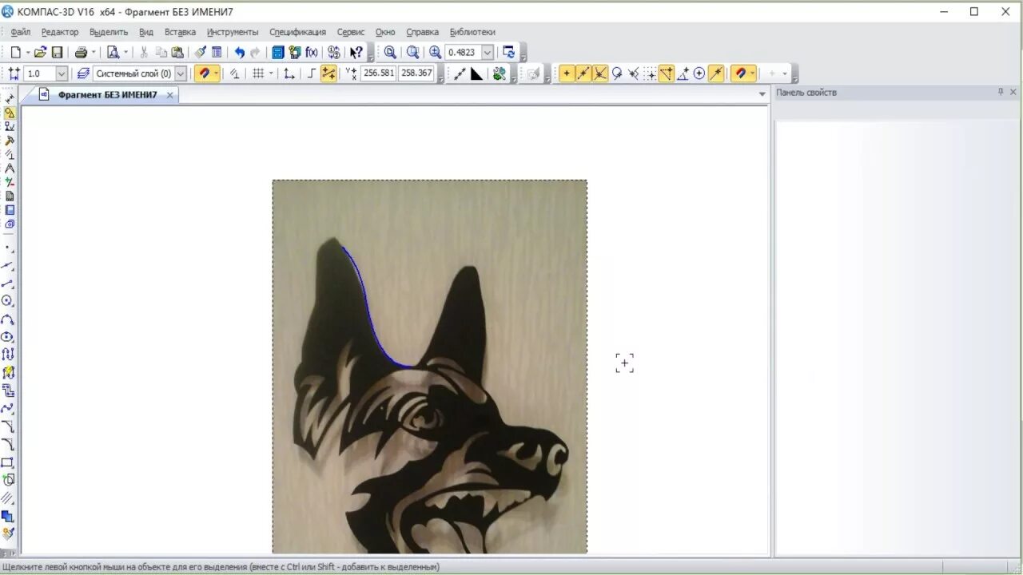Viewport: 1023px width, 575px height.
Task: Open the Инструменты menu
Action: (233, 32)
